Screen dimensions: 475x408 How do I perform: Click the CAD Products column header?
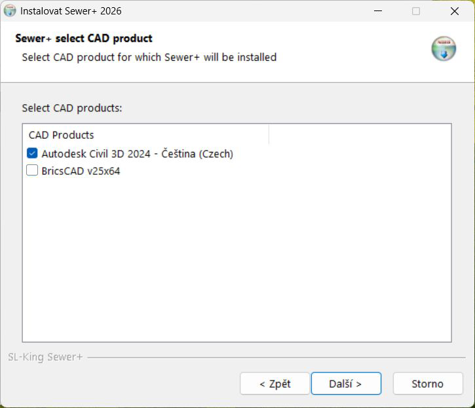pos(61,135)
